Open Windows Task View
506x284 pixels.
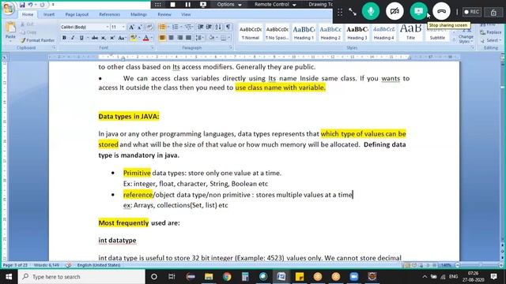[172, 277]
